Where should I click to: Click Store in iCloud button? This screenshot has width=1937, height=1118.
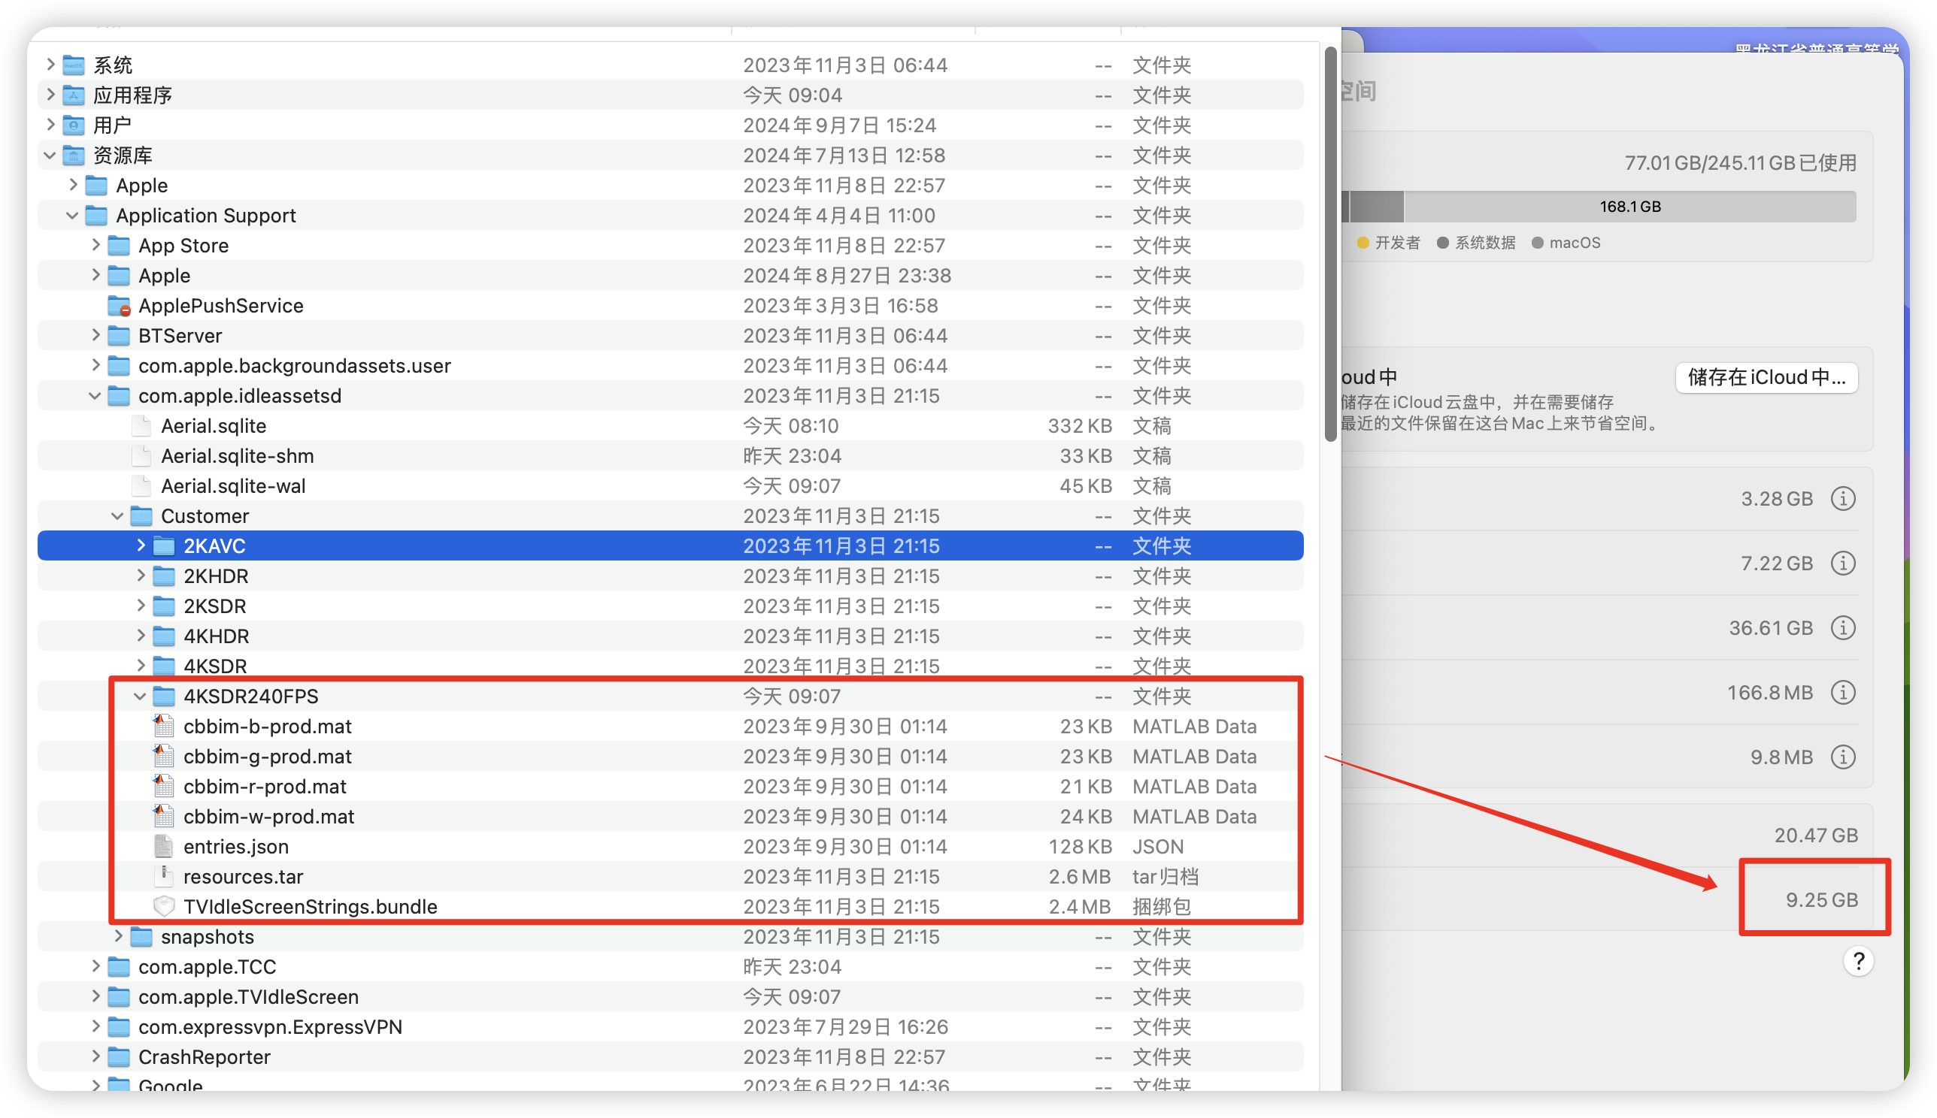1766,378
